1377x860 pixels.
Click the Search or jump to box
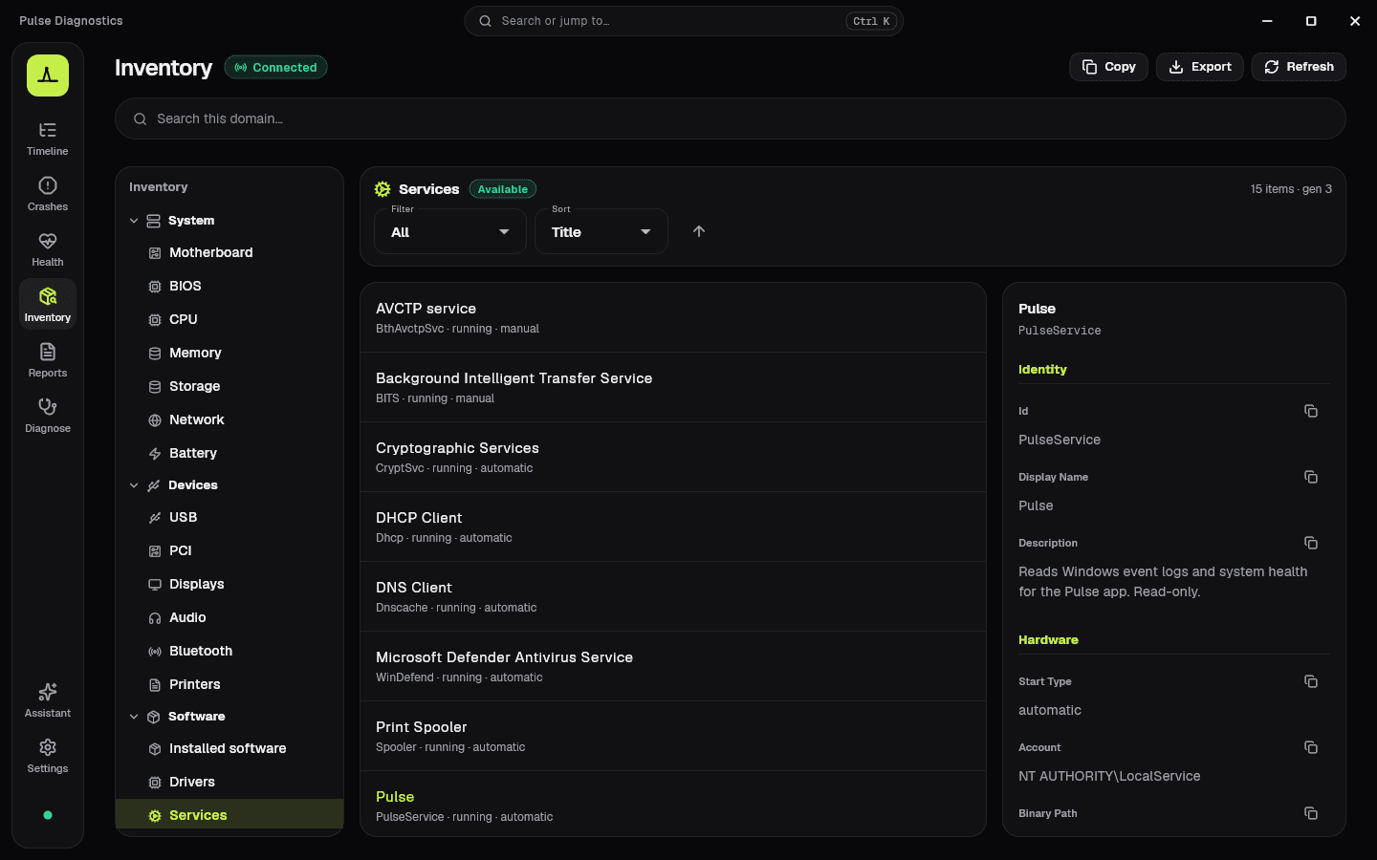pos(684,21)
